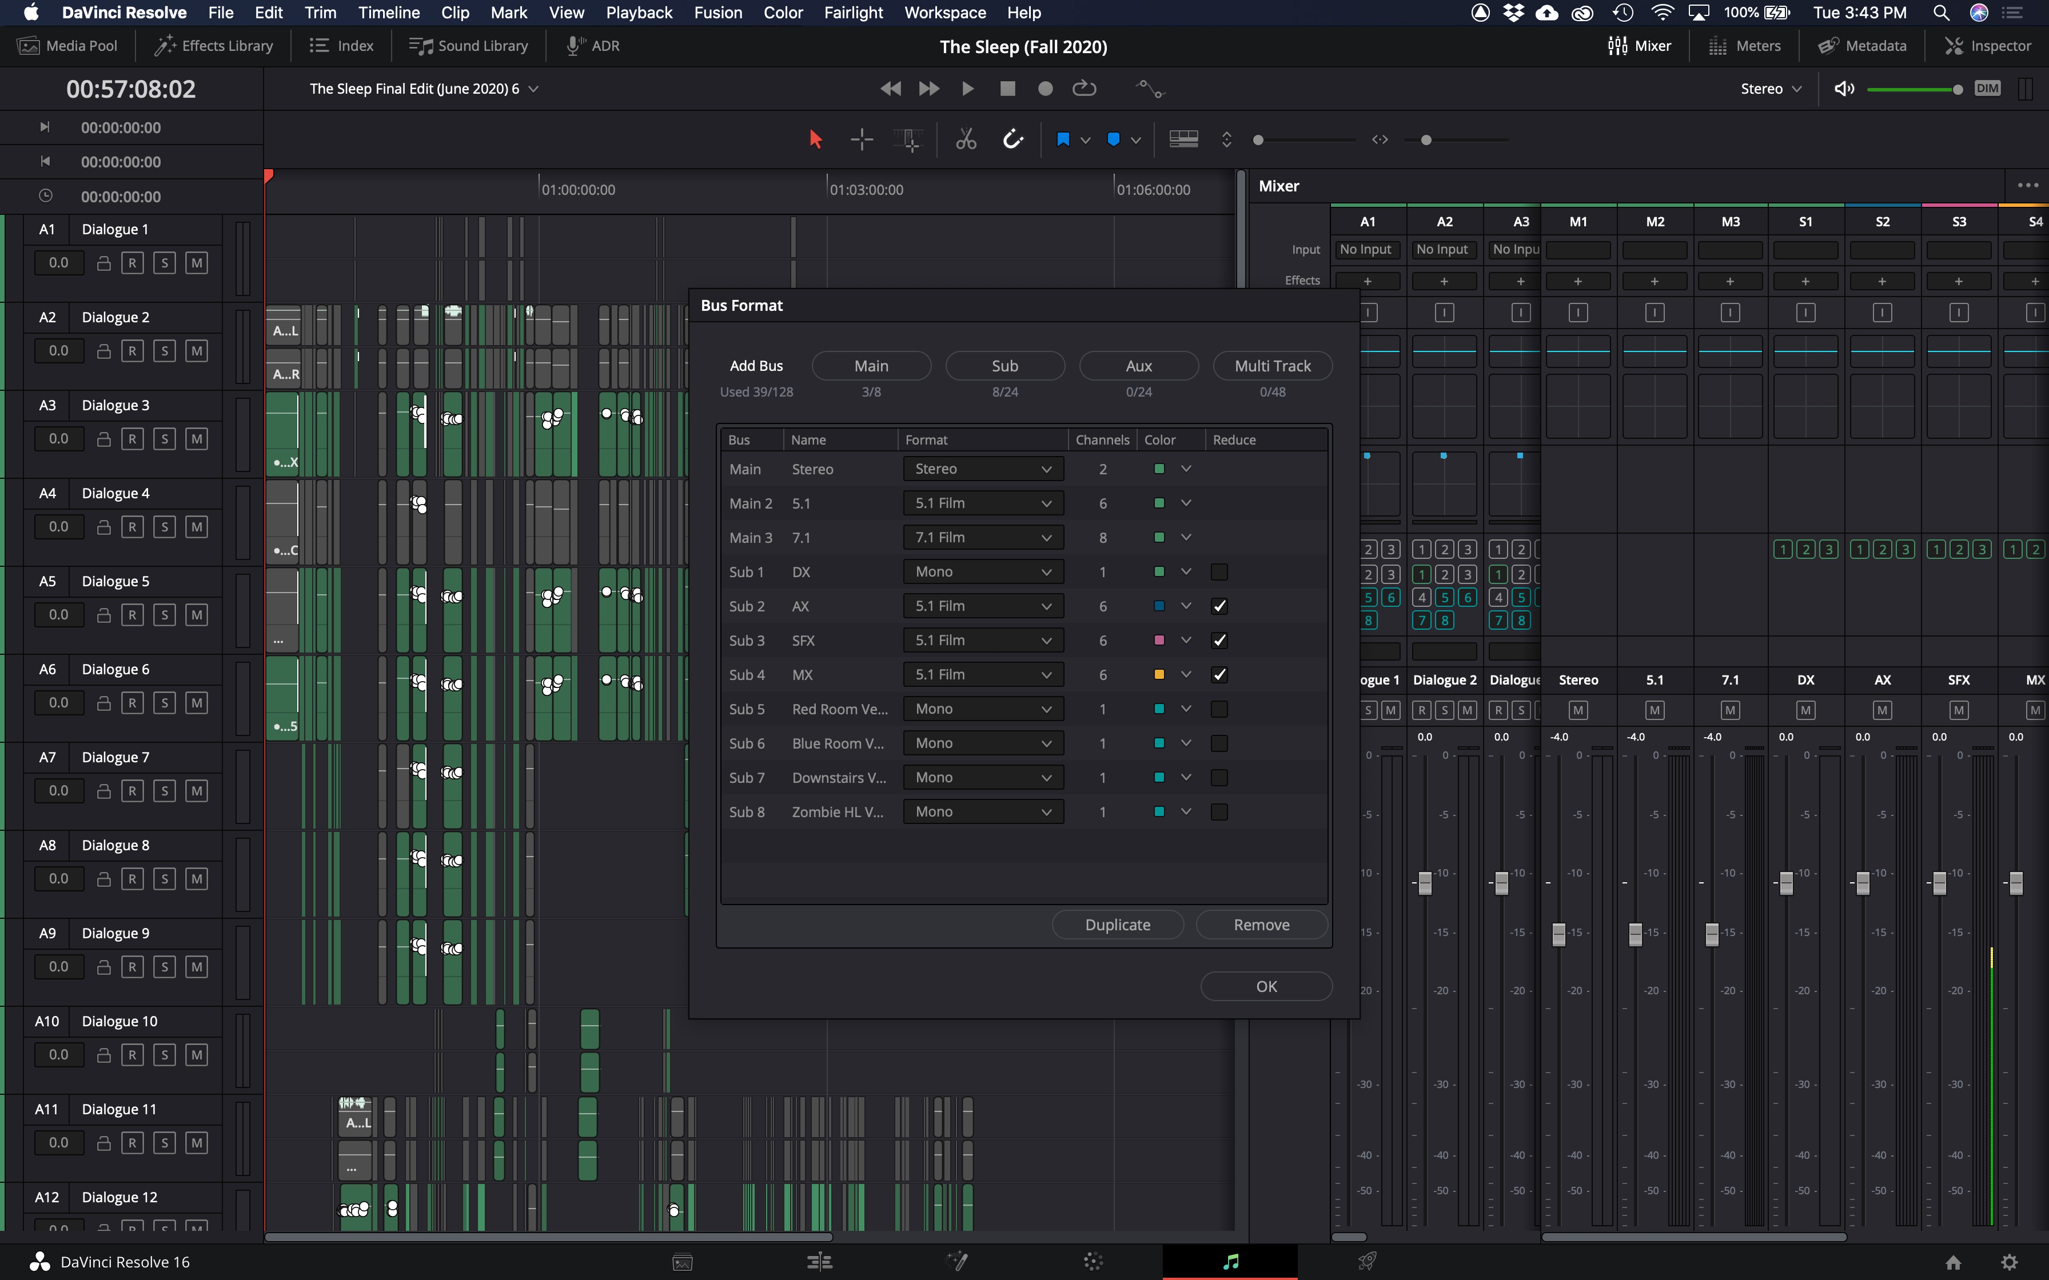Open Sub 1 DX Mono format dropdown
Image resolution: width=2049 pixels, height=1280 pixels.
click(x=982, y=572)
